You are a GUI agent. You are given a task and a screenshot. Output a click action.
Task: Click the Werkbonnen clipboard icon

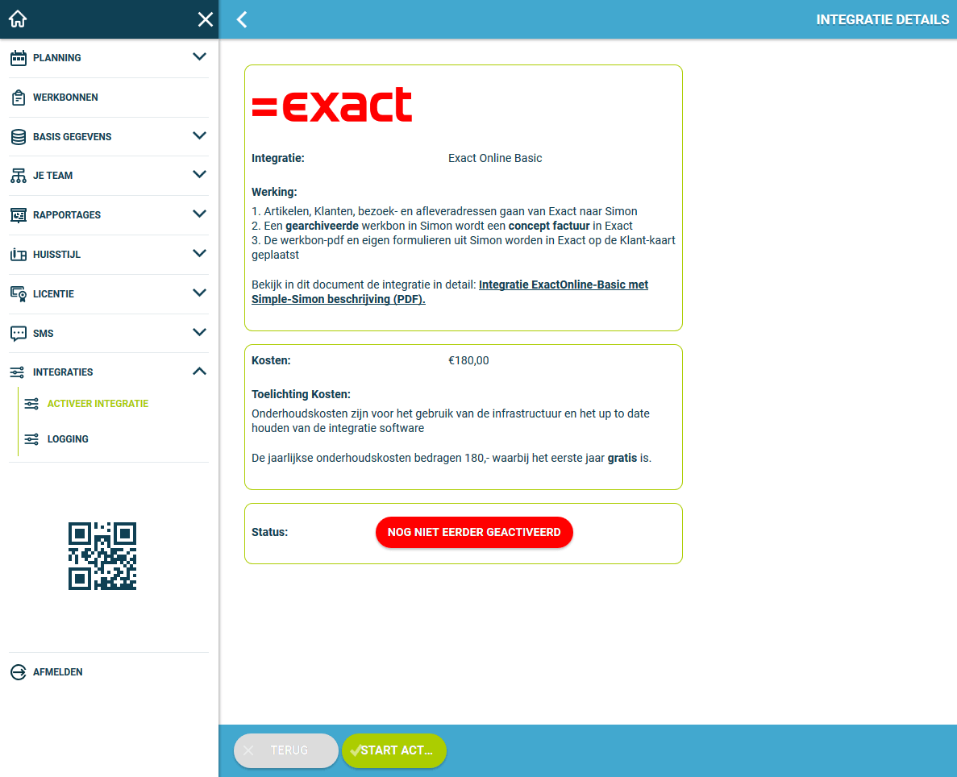19,98
